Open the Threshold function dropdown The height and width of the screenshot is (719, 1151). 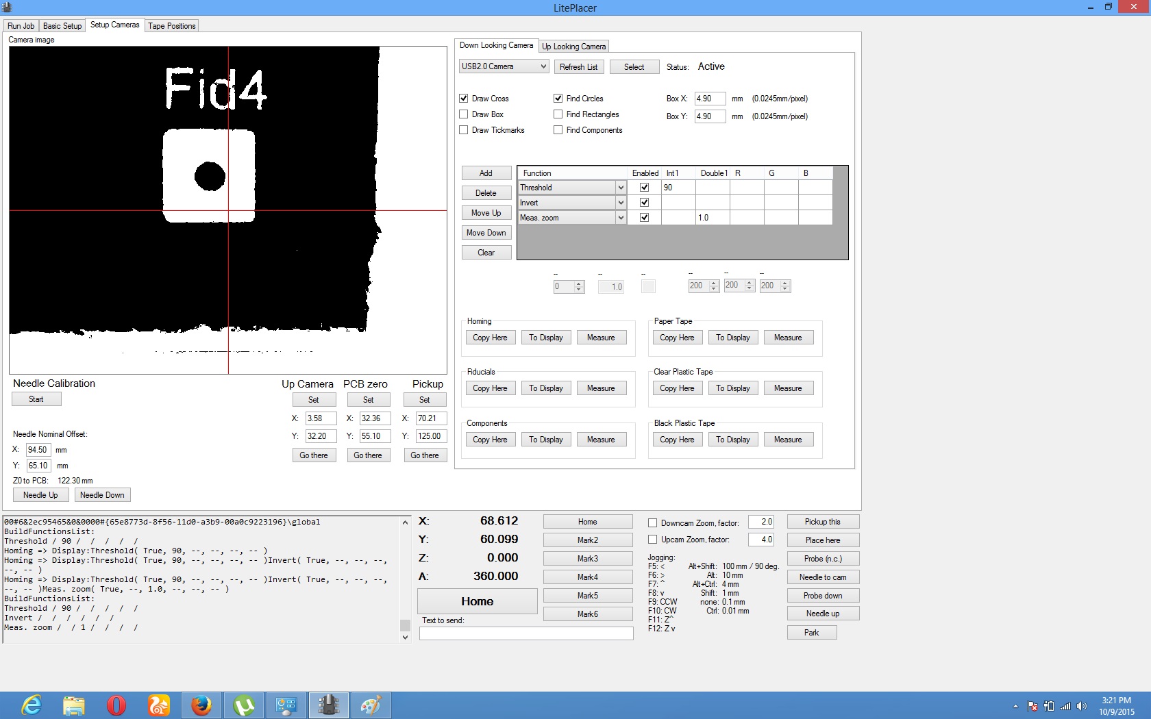tap(621, 188)
